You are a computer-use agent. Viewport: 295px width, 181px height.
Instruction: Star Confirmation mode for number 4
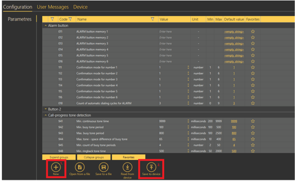coord(253,85)
